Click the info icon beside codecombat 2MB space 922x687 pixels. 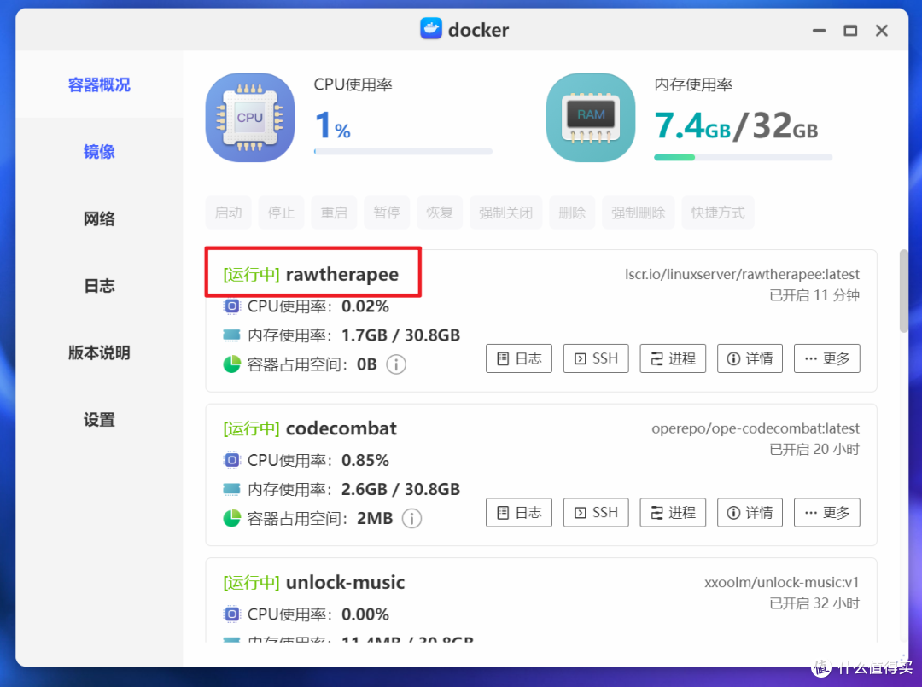pos(411,518)
